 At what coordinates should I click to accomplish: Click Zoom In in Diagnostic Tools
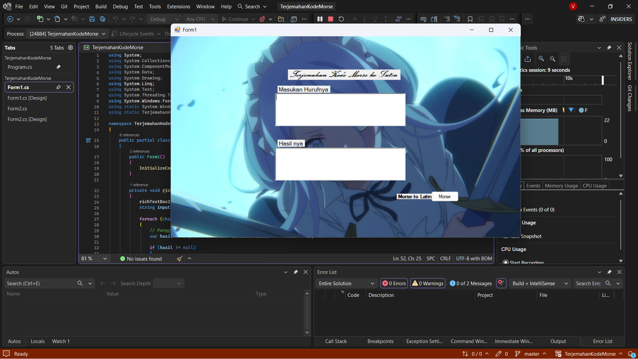tap(541, 59)
